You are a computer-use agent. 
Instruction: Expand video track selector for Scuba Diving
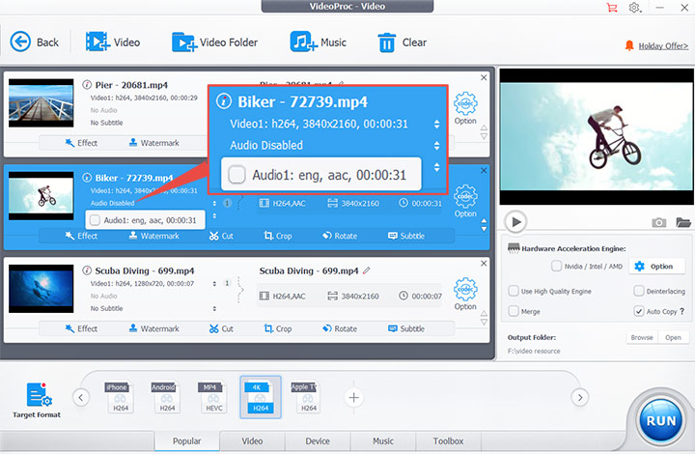coord(214,283)
